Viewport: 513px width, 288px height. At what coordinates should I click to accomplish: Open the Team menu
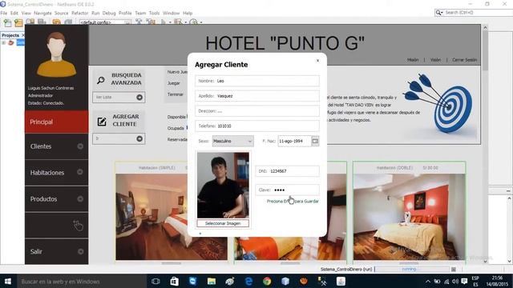click(140, 13)
